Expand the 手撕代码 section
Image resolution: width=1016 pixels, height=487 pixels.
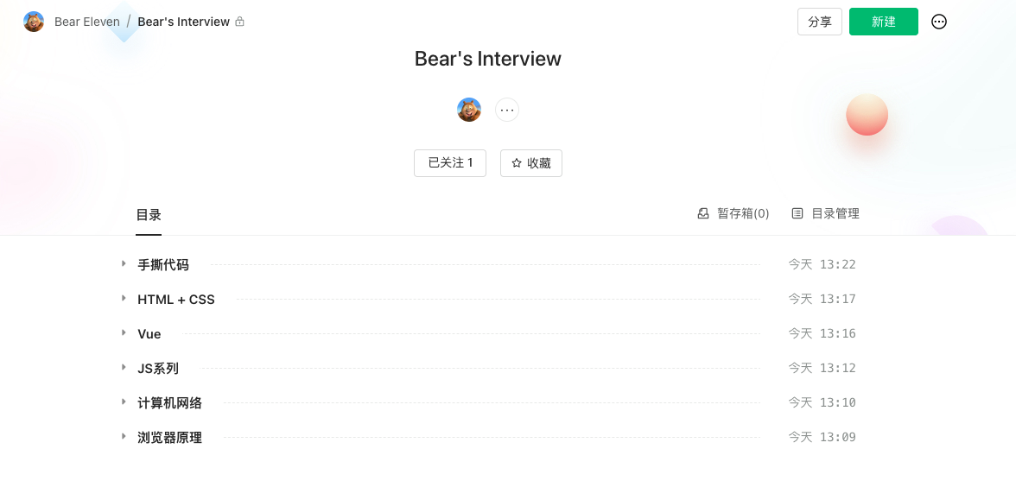[124, 264]
